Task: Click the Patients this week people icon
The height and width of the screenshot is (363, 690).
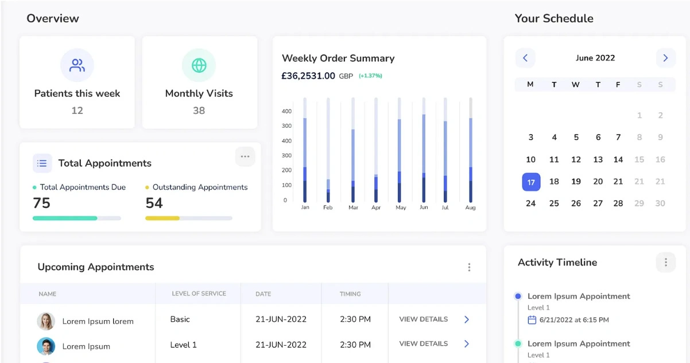Action: (77, 65)
